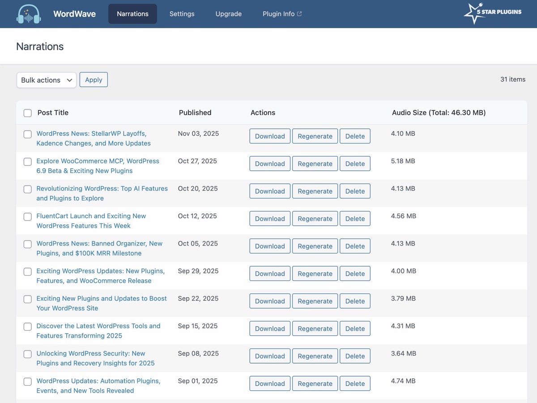The height and width of the screenshot is (403, 537).
Task: Regenerate the Oct 27, 2025 narration
Action: (315, 164)
